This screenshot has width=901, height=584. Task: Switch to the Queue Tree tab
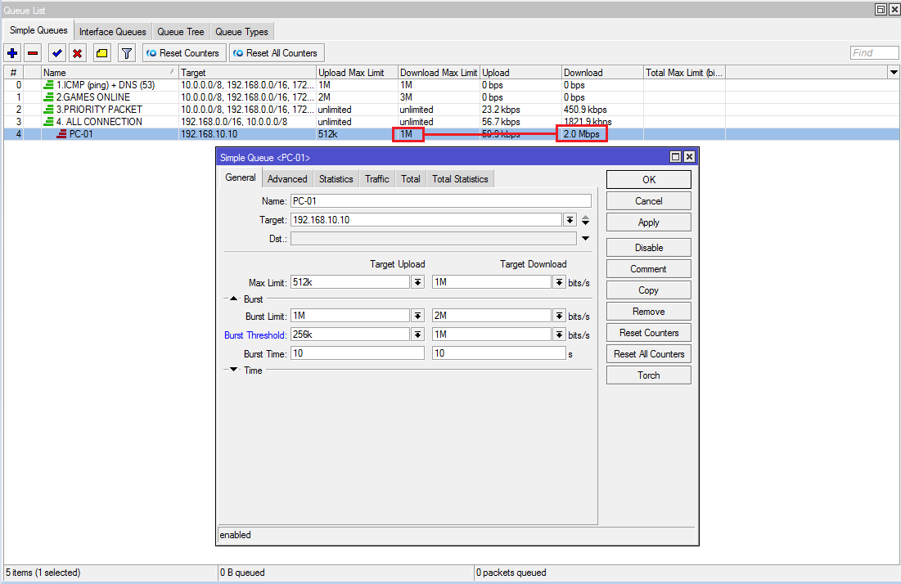[180, 31]
